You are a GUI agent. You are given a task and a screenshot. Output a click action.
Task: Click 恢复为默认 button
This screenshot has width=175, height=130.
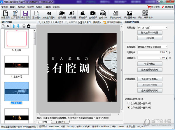[150, 64]
